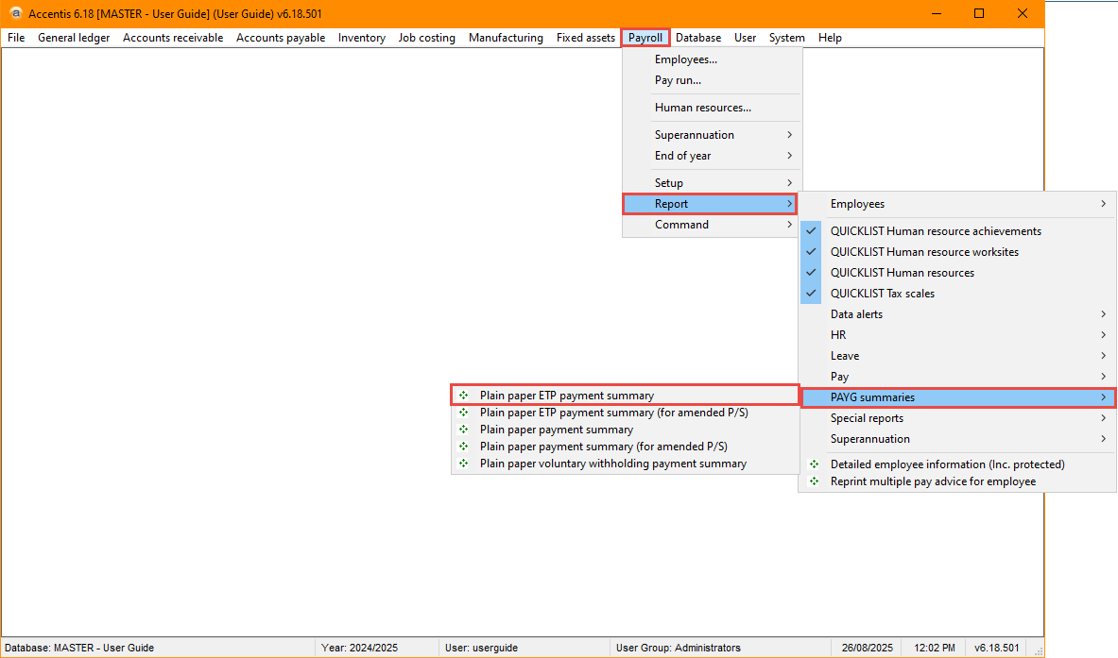Uncheck QUICKLIST Human resource achievements

pos(812,231)
